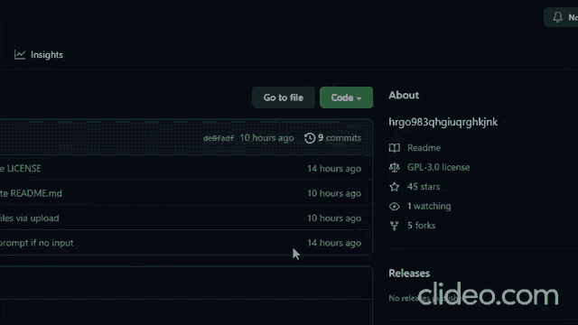Open the 5 forks link
The width and height of the screenshot is (578, 325).
(x=422, y=225)
